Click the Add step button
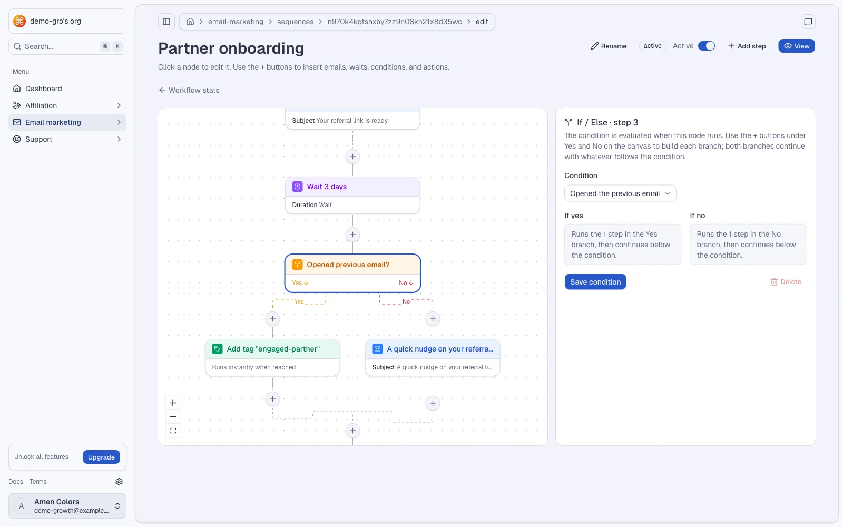This screenshot has height=527, width=843. coord(747,46)
